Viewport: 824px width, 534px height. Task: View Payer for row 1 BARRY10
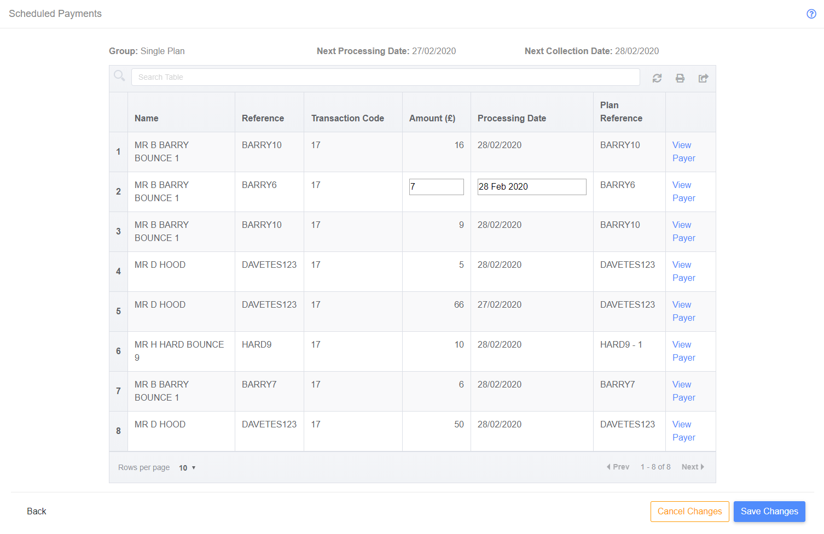[683, 151]
